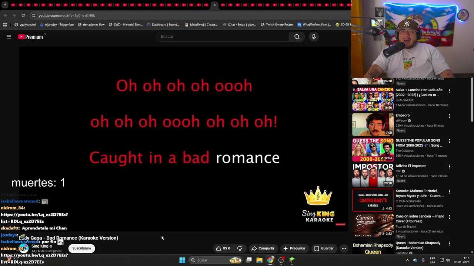Click the Windows taskbar Buscar search box
Image resolution: width=474 pixels, height=266 pixels.
[216, 260]
